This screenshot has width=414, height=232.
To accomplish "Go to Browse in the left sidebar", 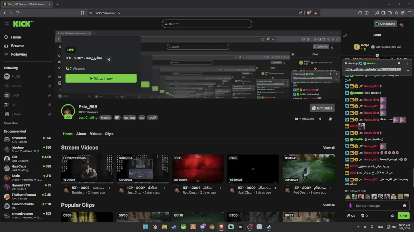I will click(x=17, y=46).
